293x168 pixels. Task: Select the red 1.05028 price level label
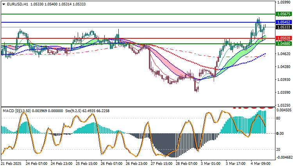(284, 38)
